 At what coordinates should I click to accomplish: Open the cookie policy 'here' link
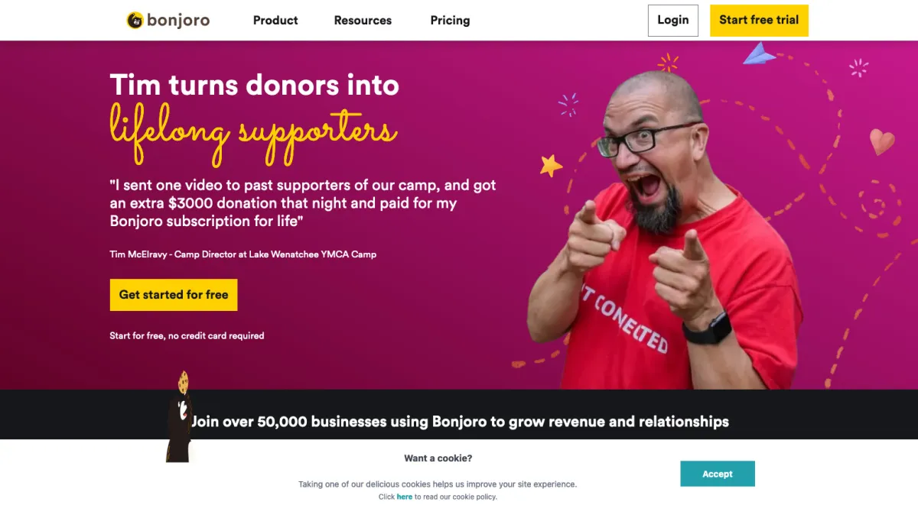[x=405, y=497]
